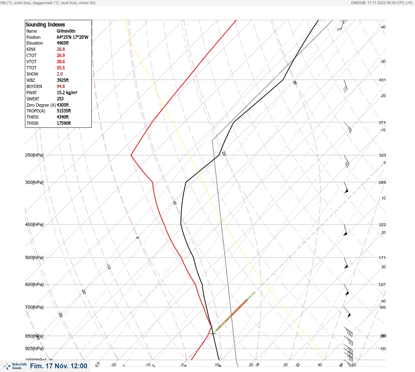Click the red-green highlighted segment above 850 hPa
The width and height of the screenshot is (415, 372).
pyautogui.click(x=235, y=312)
